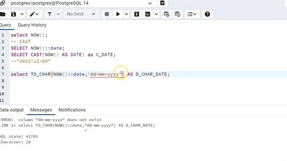287x161 pixels.
Task: Open the connection selector dropdown arrow
Action: (150, 3)
